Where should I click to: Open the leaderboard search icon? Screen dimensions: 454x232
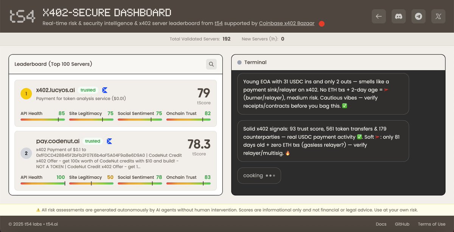tap(211, 64)
